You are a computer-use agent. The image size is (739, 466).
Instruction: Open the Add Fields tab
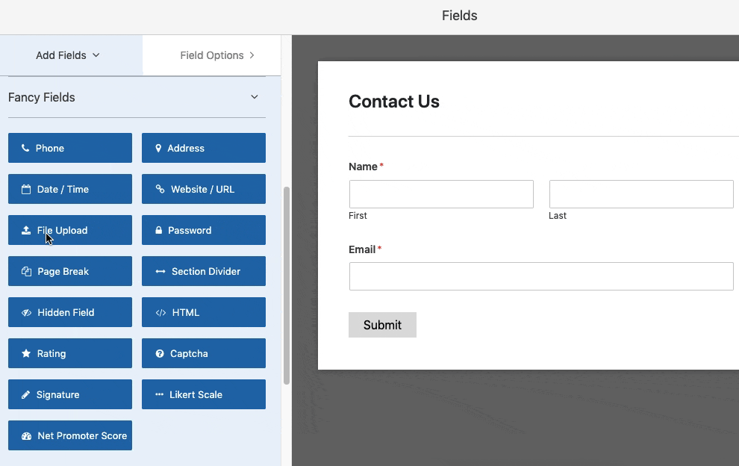tap(68, 55)
